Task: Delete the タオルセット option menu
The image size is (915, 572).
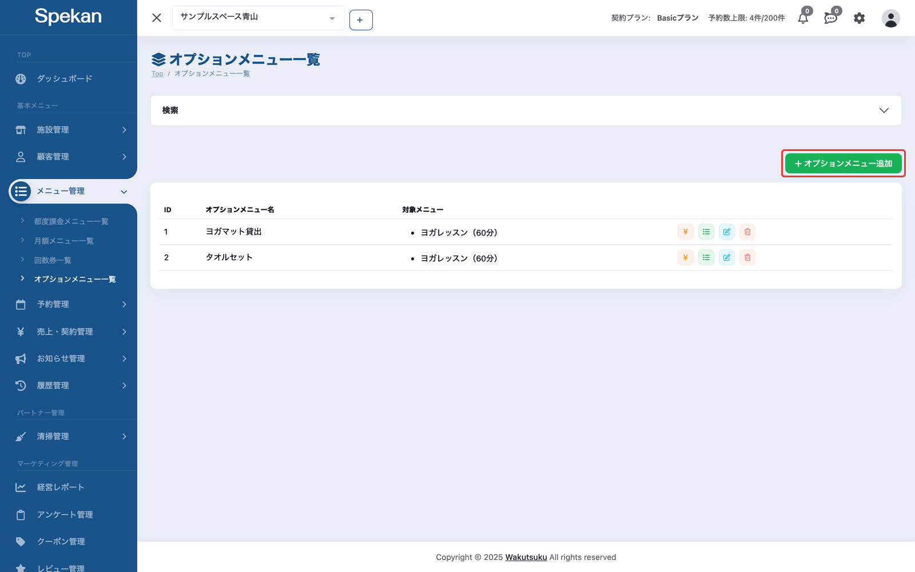Action: click(747, 257)
